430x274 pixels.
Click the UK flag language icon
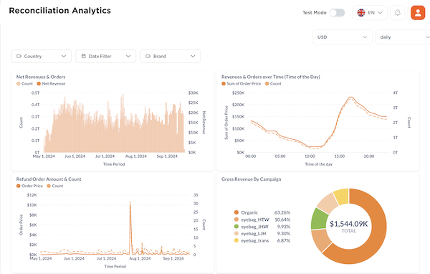[x=361, y=13]
